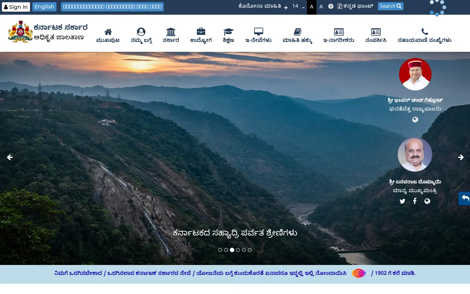This screenshot has width=470, height=294.
Task: Open the Government (ಸರ್ಕಾರ) building icon
Action: tap(171, 32)
